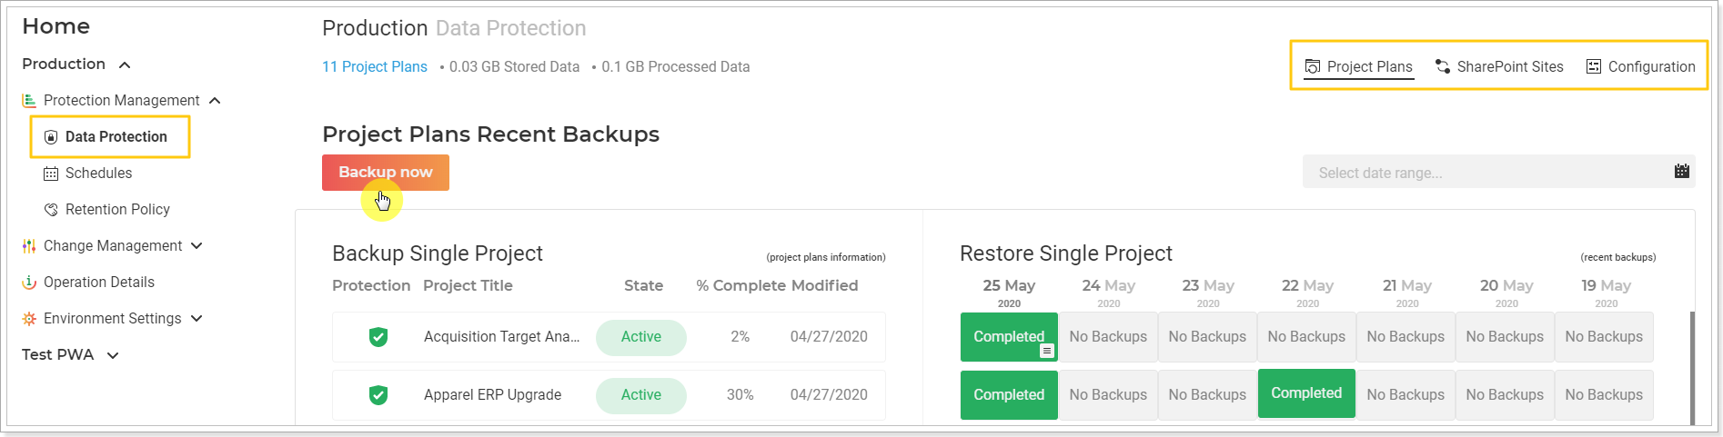Expand Change Management submenu chevron
The width and height of the screenshot is (1723, 437).
[196, 246]
